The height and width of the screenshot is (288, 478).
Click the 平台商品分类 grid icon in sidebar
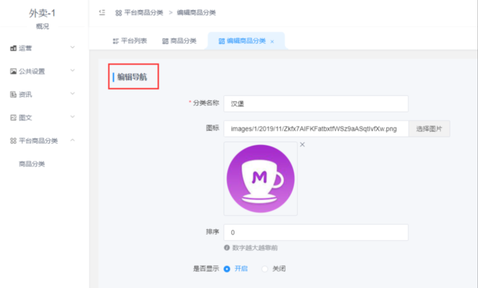click(13, 141)
